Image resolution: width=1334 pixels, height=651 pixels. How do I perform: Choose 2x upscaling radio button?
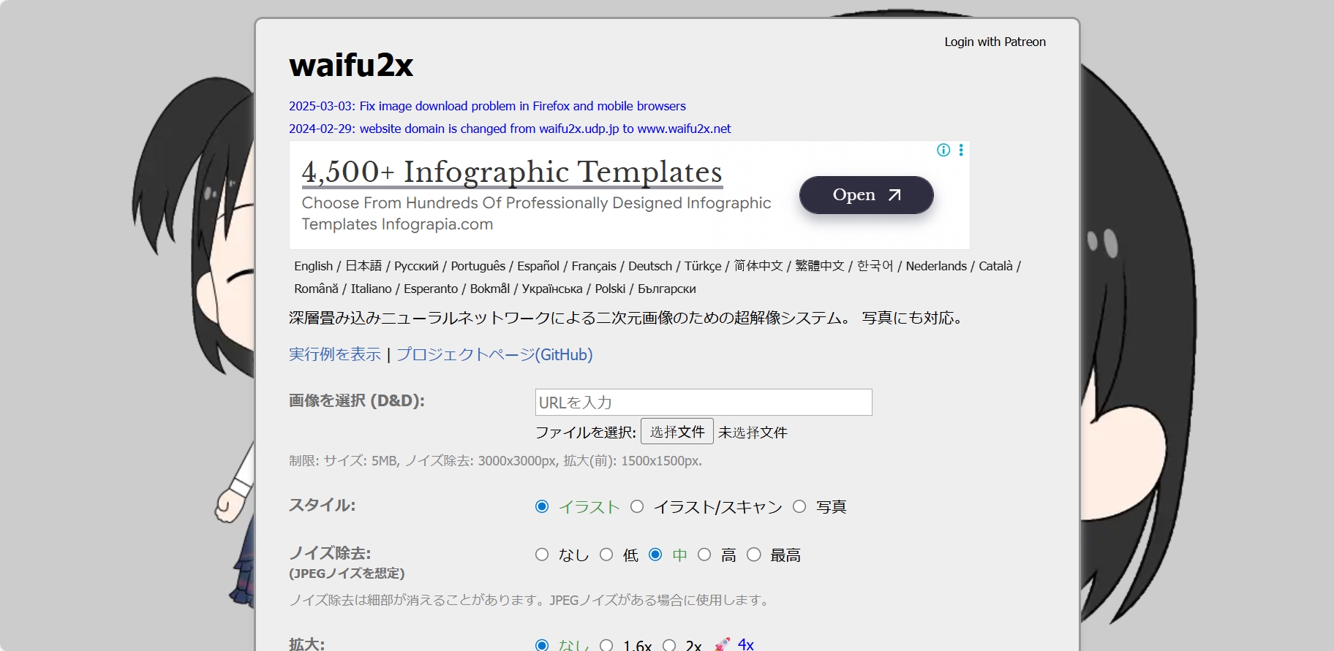[669, 645]
